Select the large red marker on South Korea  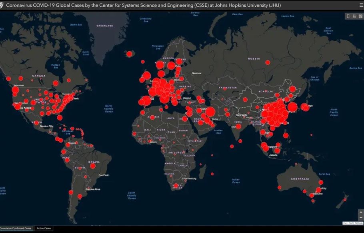pyautogui.click(x=292, y=107)
